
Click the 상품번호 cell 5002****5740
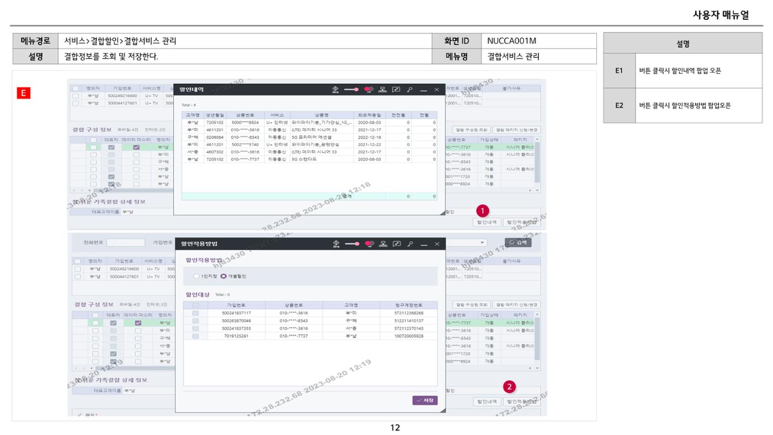(245, 145)
